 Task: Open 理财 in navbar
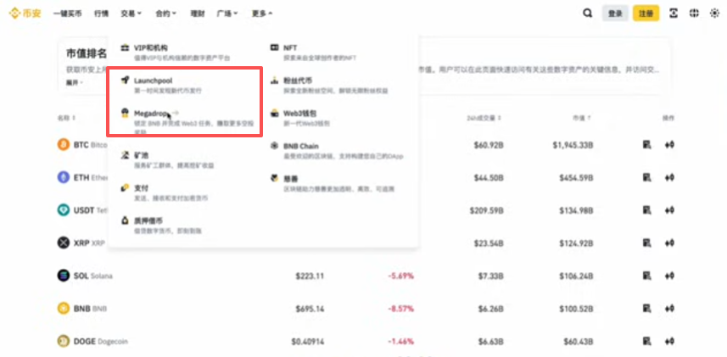tap(198, 14)
